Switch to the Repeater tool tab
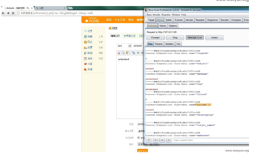This screenshot has height=153, width=260. point(200,20)
